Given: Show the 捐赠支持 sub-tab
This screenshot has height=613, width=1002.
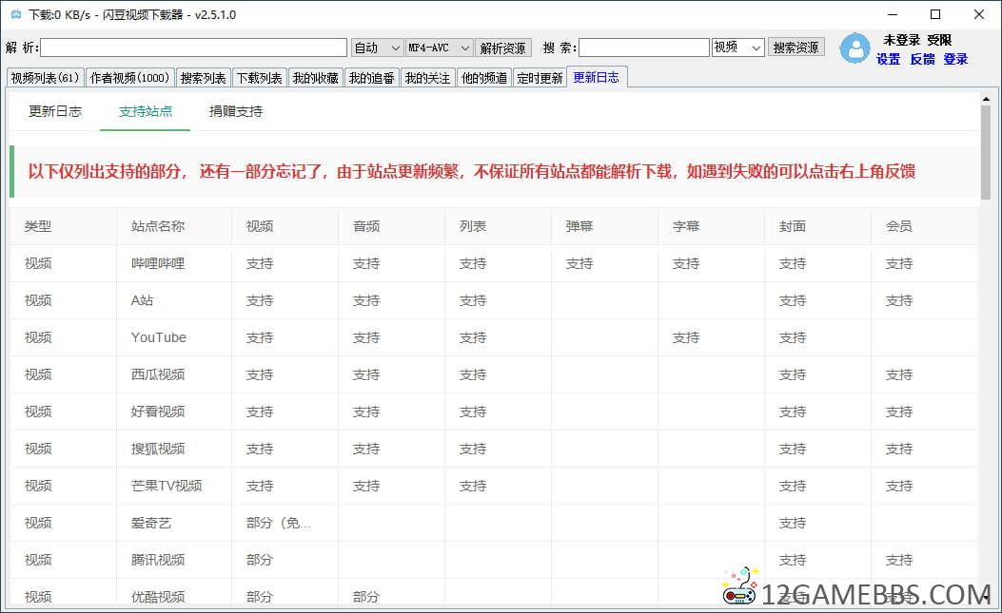Looking at the screenshot, I should click(235, 111).
